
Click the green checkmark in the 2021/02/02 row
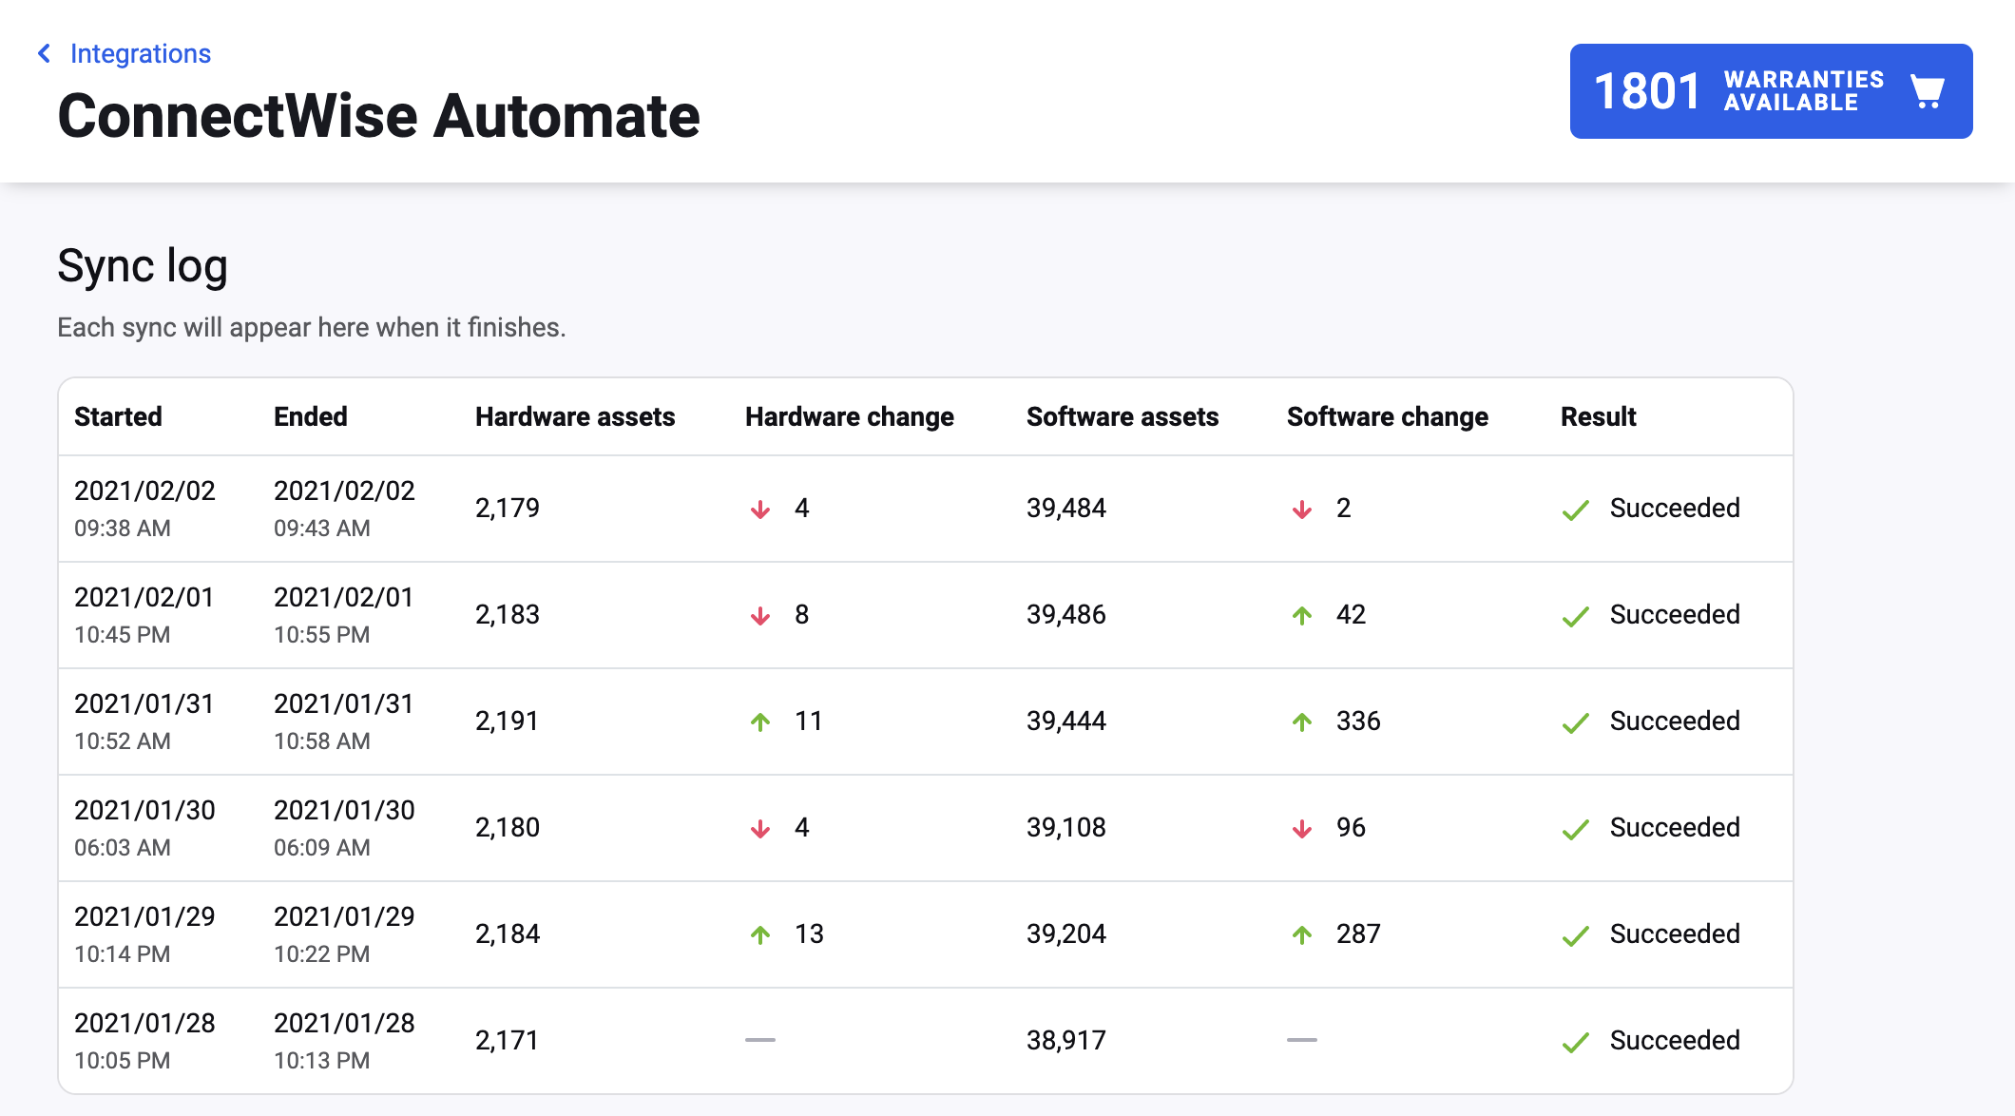click(1575, 510)
